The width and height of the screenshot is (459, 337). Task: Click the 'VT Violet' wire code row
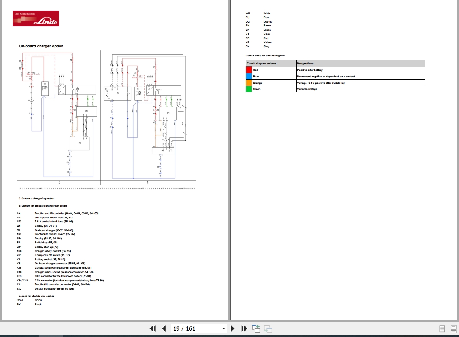(x=258, y=34)
